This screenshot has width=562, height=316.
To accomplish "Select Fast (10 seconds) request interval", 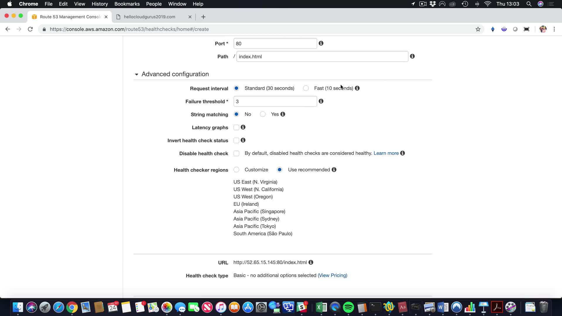I will 306,88.
